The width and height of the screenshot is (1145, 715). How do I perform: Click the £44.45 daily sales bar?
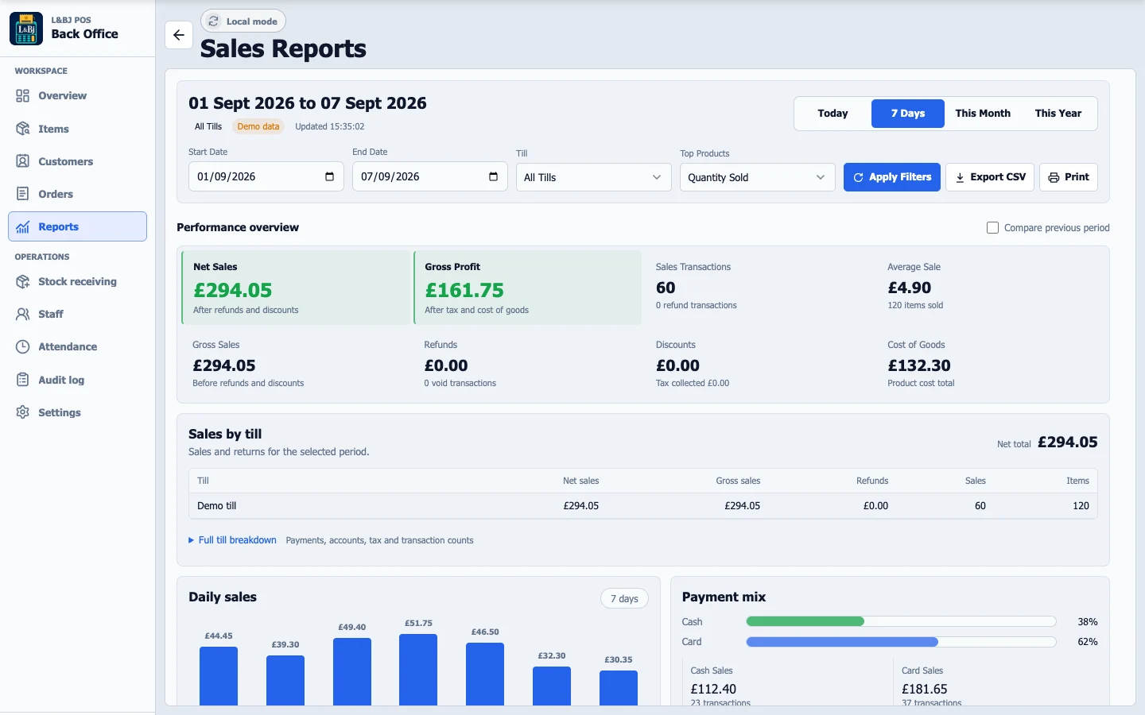(219, 675)
